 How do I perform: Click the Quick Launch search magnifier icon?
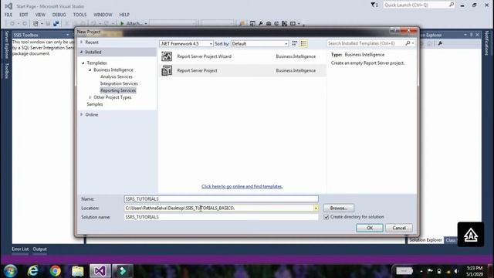pos(451,5)
